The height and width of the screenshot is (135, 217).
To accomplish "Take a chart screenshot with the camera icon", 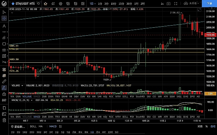I will pyautogui.click(x=169, y=4).
